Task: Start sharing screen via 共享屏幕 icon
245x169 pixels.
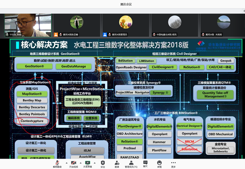Action: click(x=87, y=163)
